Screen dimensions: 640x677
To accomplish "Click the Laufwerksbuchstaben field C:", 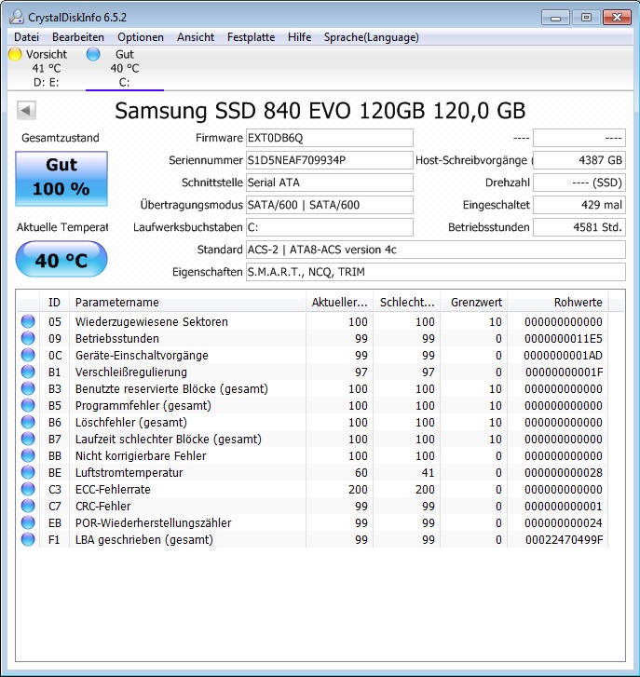I will [330, 227].
